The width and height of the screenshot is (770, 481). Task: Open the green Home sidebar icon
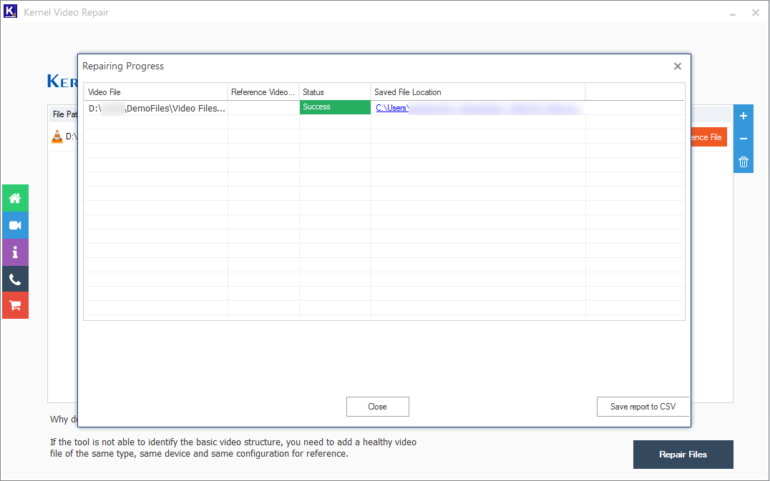(x=15, y=198)
